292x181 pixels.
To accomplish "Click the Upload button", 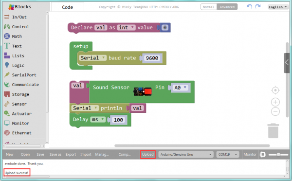I will click(x=147, y=154).
